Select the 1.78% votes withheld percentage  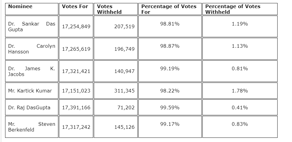(x=240, y=91)
